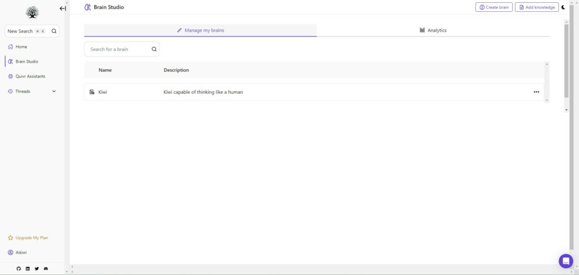Click the Quivr tree logo
This screenshot has height=275, width=579.
tap(32, 12)
